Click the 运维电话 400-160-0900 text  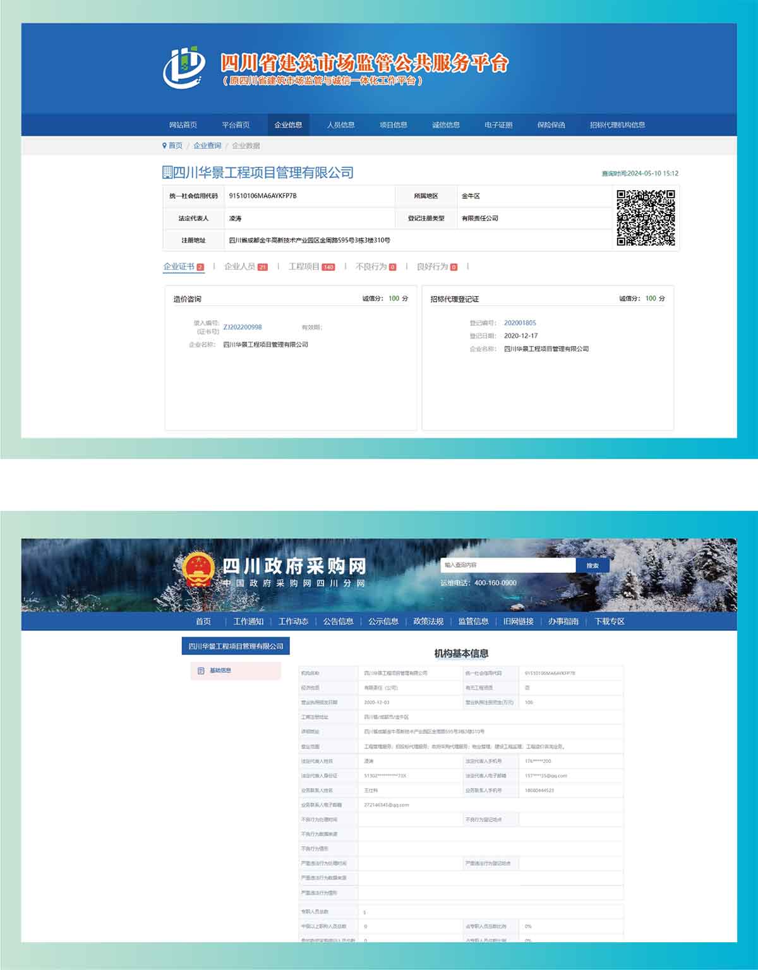click(478, 583)
